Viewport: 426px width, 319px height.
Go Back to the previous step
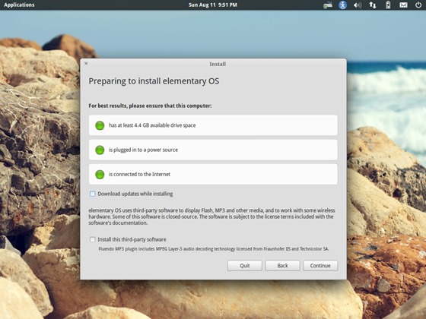tap(282, 266)
